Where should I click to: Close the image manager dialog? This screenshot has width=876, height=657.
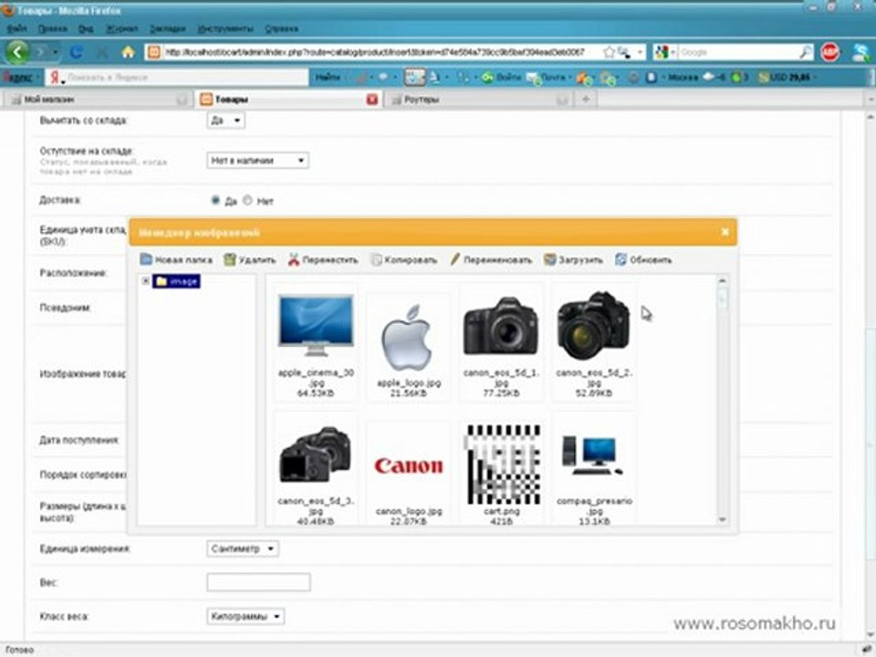click(x=725, y=232)
